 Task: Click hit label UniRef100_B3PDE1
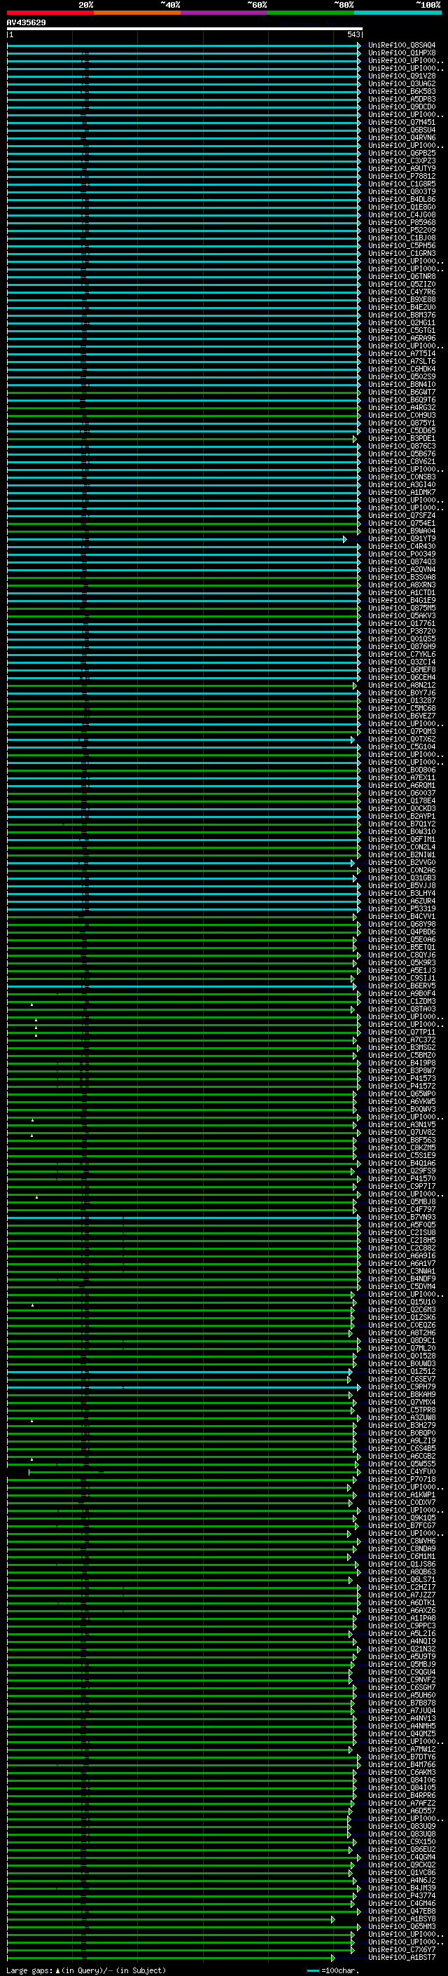pos(402,439)
